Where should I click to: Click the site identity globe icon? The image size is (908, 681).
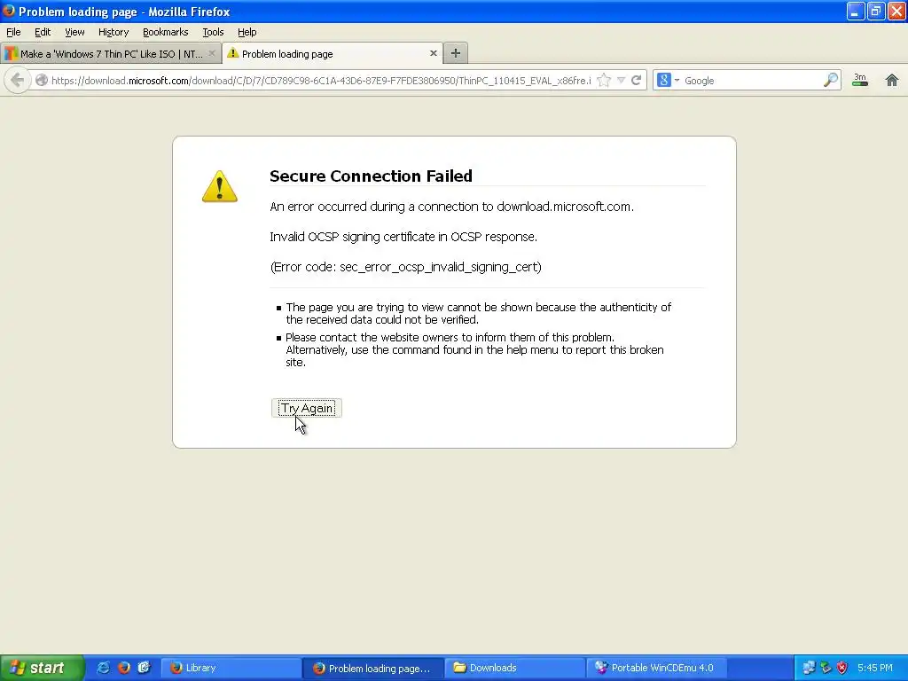tap(41, 80)
